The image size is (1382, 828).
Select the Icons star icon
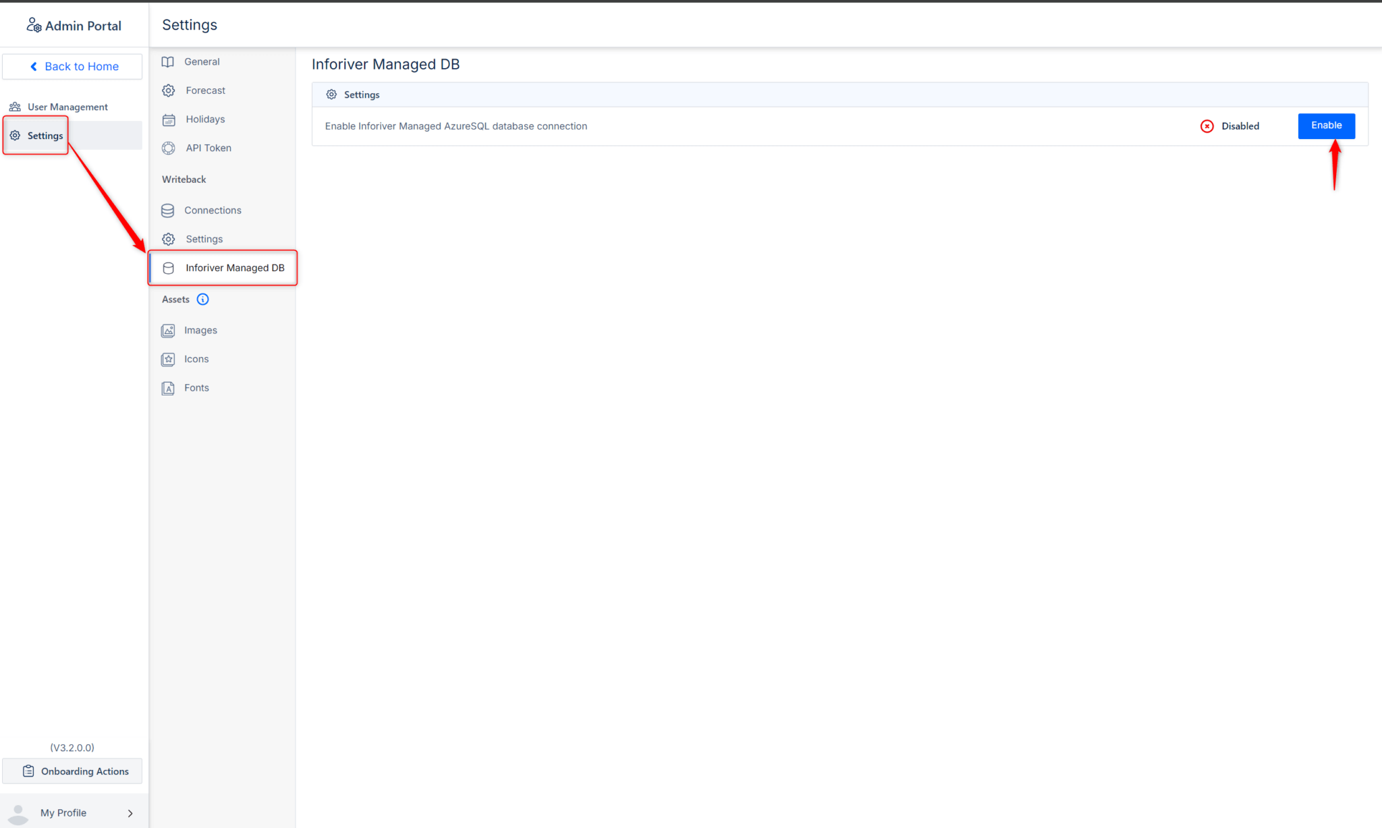click(168, 359)
